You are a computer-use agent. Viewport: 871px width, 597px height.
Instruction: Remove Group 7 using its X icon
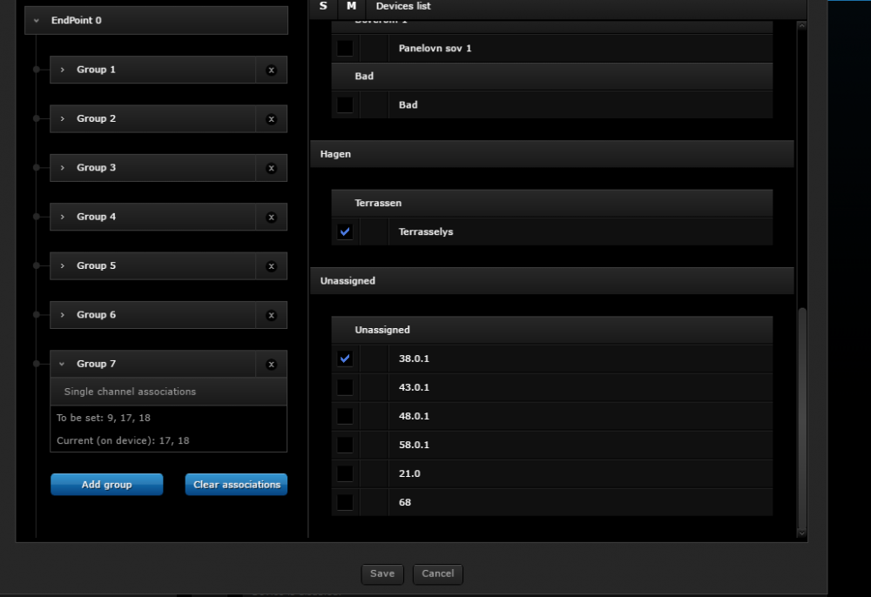tap(271, 365)
